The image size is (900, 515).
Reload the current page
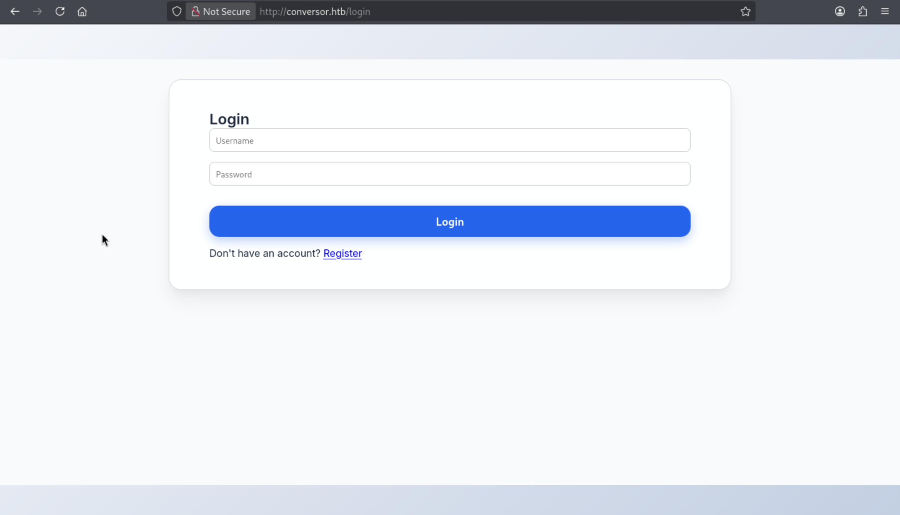(60, 12)
